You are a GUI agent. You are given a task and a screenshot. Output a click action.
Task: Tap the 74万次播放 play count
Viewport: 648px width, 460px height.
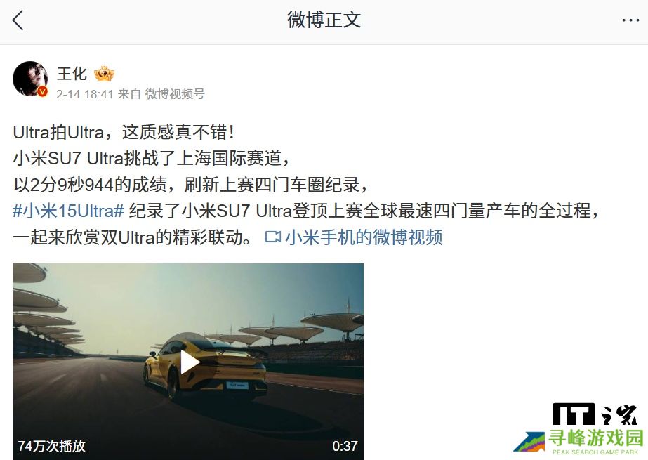pyautogui.click(x=52, y=446)
